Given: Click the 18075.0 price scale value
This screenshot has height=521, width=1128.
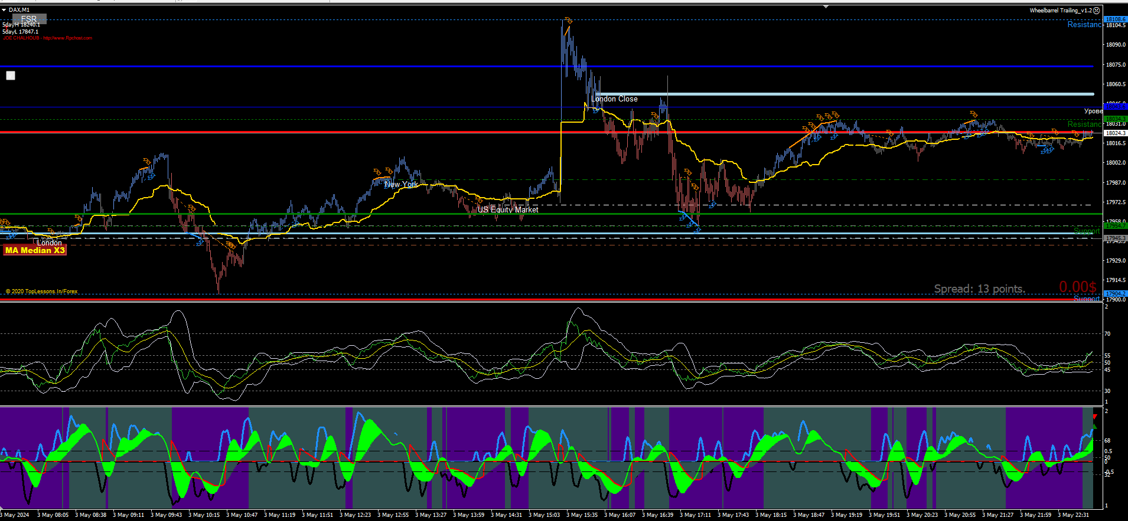Looking at the screenshot, I should 1115,65.
